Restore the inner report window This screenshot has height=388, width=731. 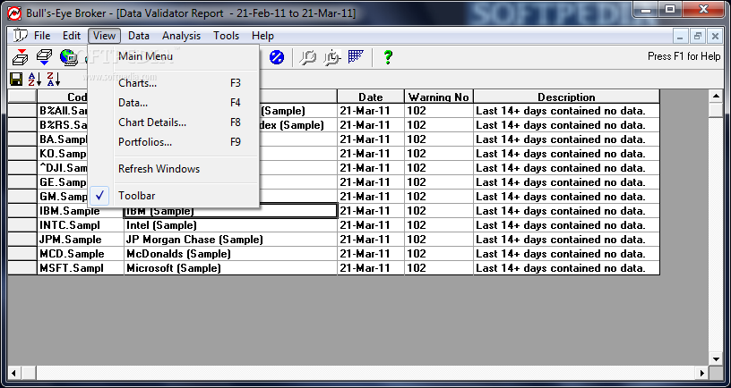click(698, 36)
